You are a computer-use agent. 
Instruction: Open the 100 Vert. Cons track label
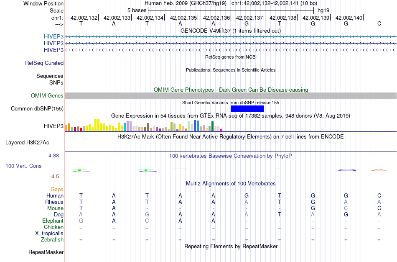pos(23,166)
